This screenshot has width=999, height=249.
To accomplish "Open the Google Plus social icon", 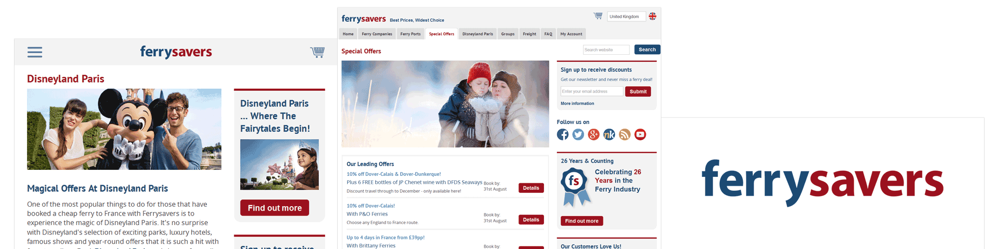I will point(594,134).
